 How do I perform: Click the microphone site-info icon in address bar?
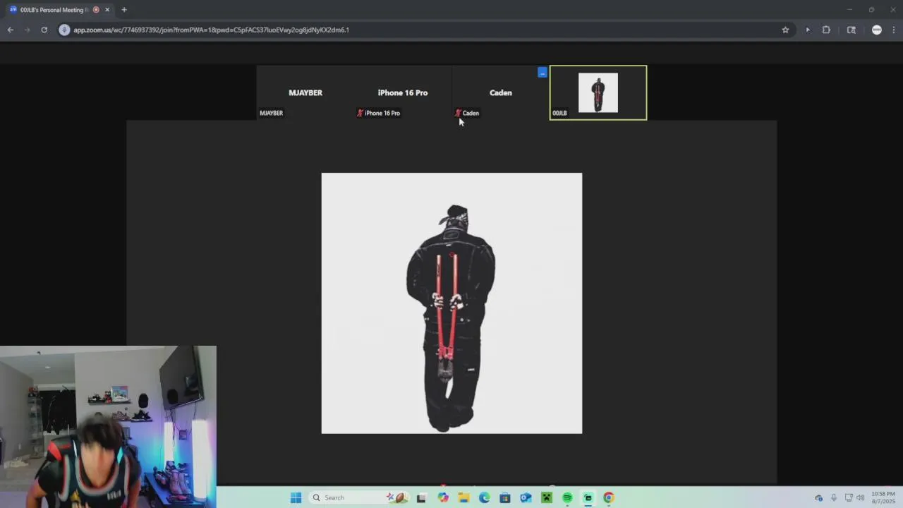[x=64, y=30]
